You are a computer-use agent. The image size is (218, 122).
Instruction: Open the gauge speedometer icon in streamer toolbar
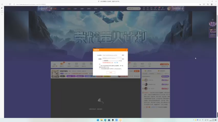(135, 65)
